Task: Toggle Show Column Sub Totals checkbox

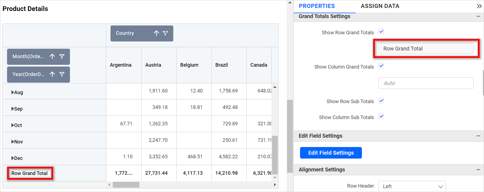Action: pyautogui.click(x=381, y=117)
